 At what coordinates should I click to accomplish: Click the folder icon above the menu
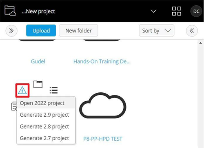pyautogui.click(x=38, y=84)
